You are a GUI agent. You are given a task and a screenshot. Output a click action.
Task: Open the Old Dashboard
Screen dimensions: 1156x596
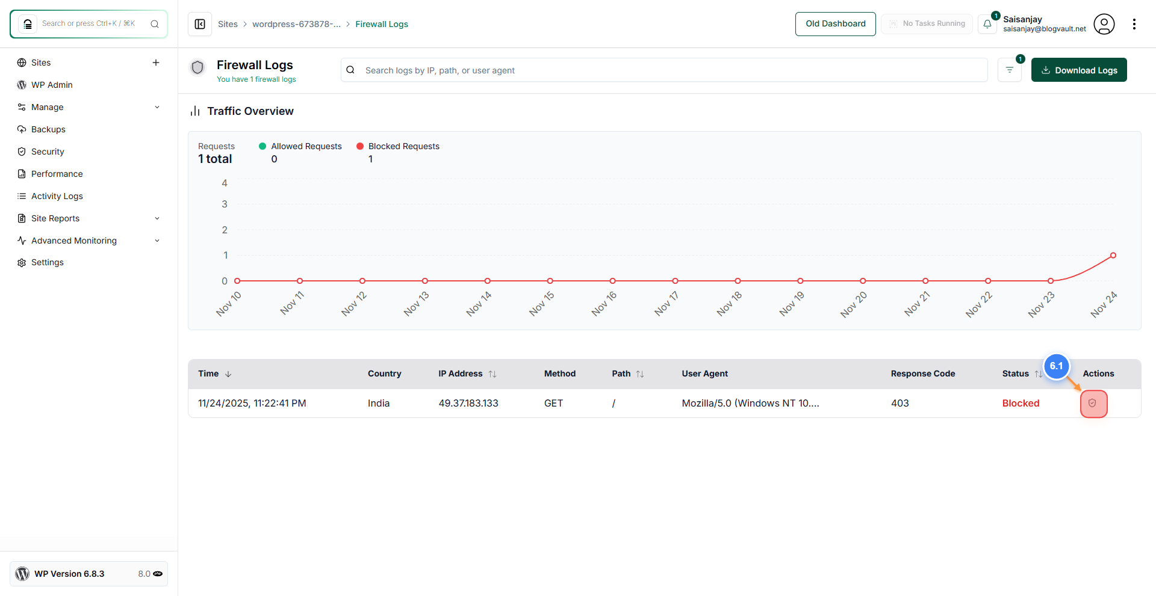[835, 23]
